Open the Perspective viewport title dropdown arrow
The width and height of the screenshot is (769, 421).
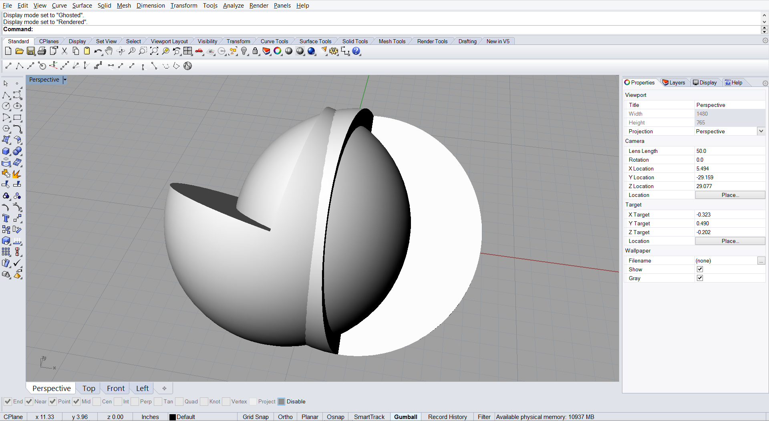click(65, 80)
